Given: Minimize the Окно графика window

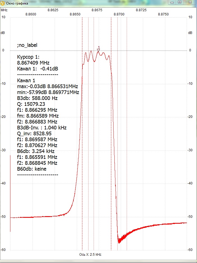Looking at the screenshot, I should [x=172, y=2].
